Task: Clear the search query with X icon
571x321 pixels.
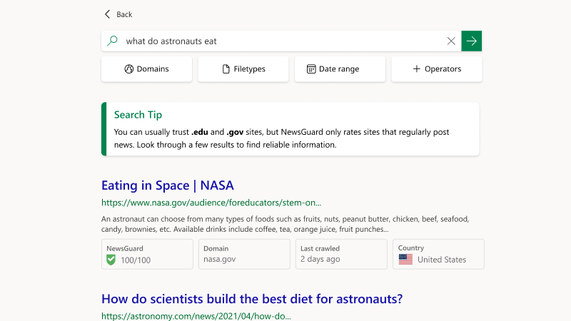Action: [451, 41]
